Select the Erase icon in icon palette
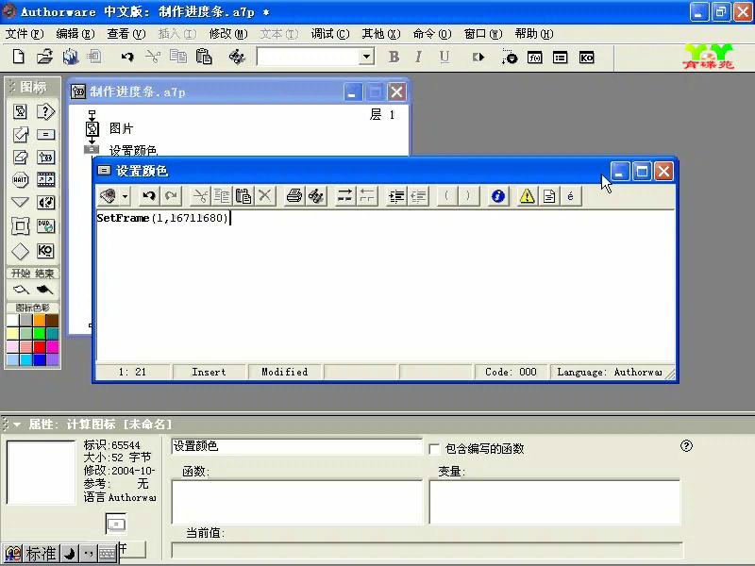 tap(20, 157)
